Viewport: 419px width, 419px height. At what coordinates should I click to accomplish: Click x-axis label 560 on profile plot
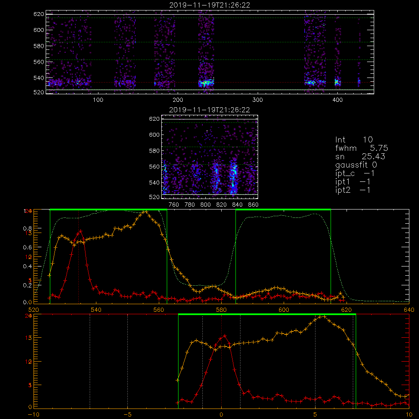point(159,310)
